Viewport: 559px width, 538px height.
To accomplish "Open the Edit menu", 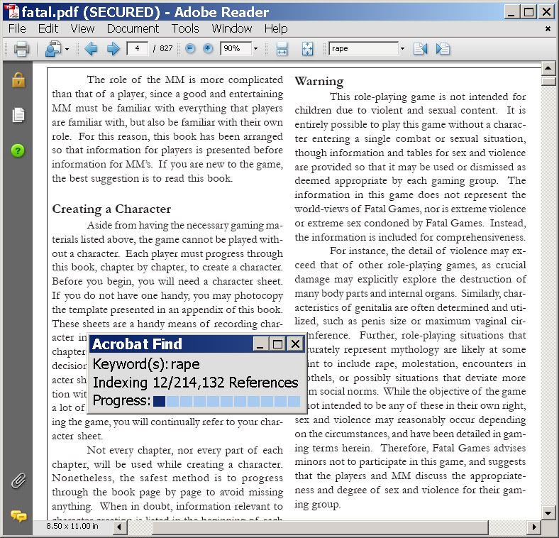I will pos(48,28).
